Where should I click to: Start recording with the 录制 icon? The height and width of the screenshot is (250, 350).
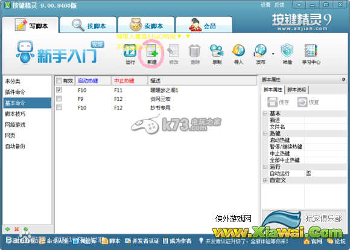coord(217,54)
